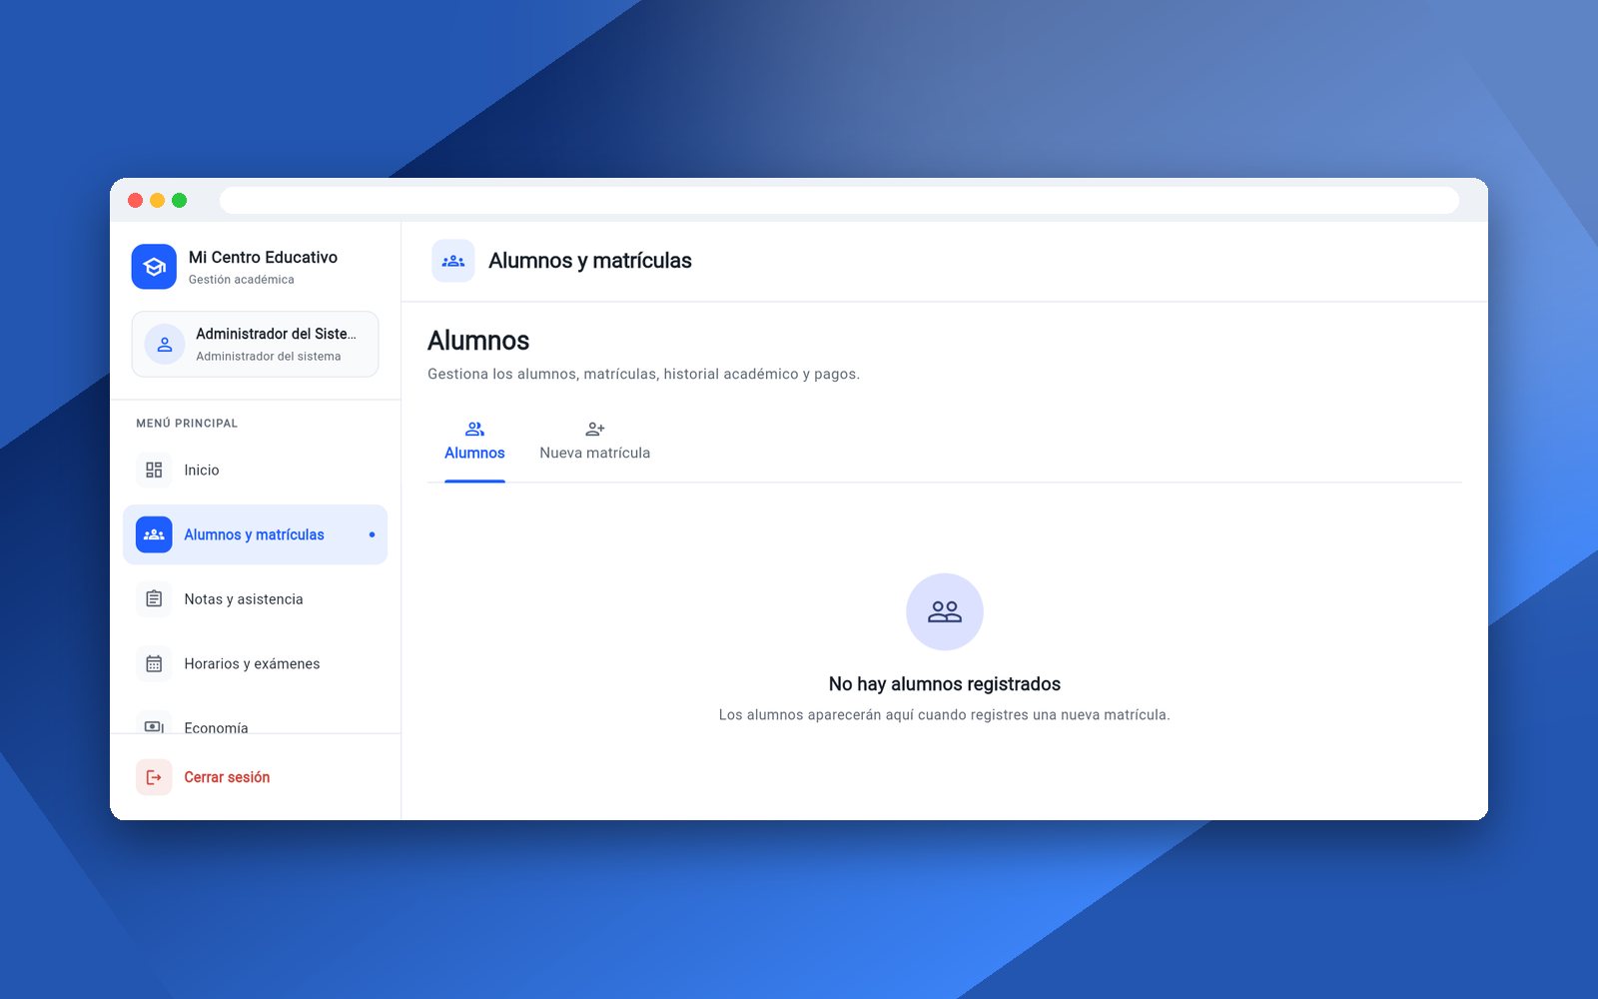Click the 'Gestiona los alumnos' description text
Viewport: 1598px width, 999px height.
point(643,374)
